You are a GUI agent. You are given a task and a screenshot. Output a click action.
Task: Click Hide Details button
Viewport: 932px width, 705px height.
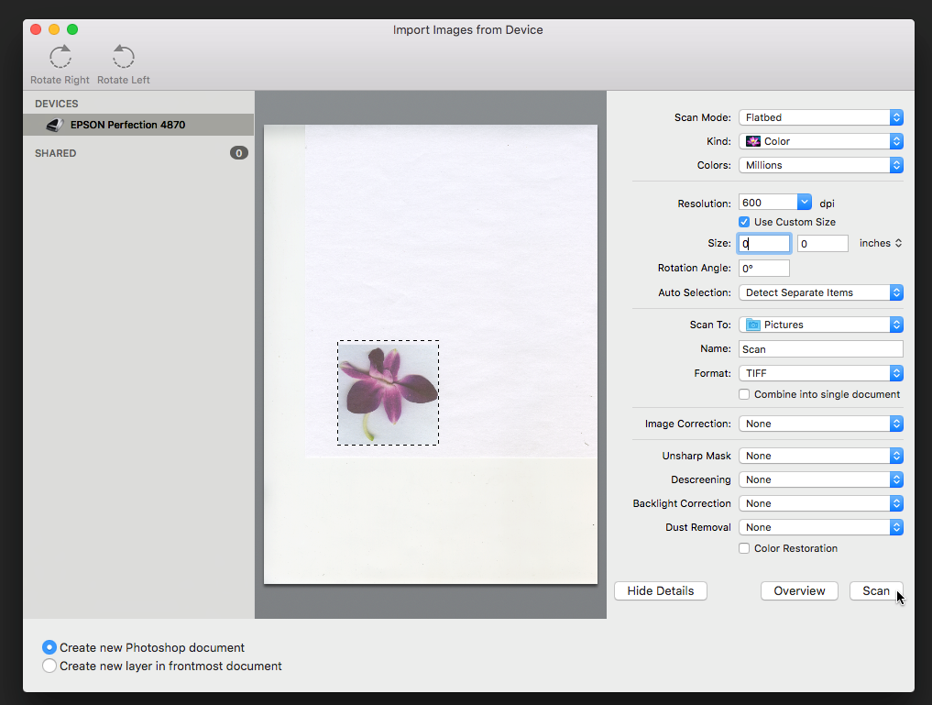point(660,591)
